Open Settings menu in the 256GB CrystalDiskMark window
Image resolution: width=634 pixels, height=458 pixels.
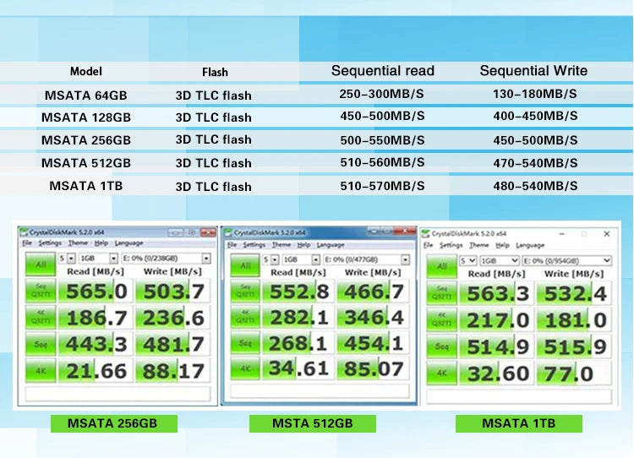(x=50, y=243)
